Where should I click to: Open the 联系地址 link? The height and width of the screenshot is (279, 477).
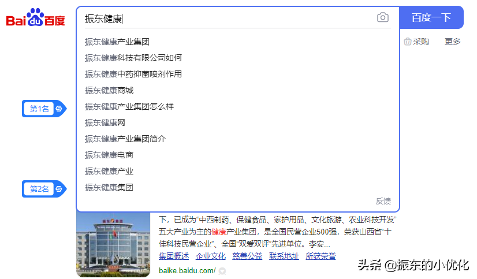pyautogui.click(x=284, y=256)
